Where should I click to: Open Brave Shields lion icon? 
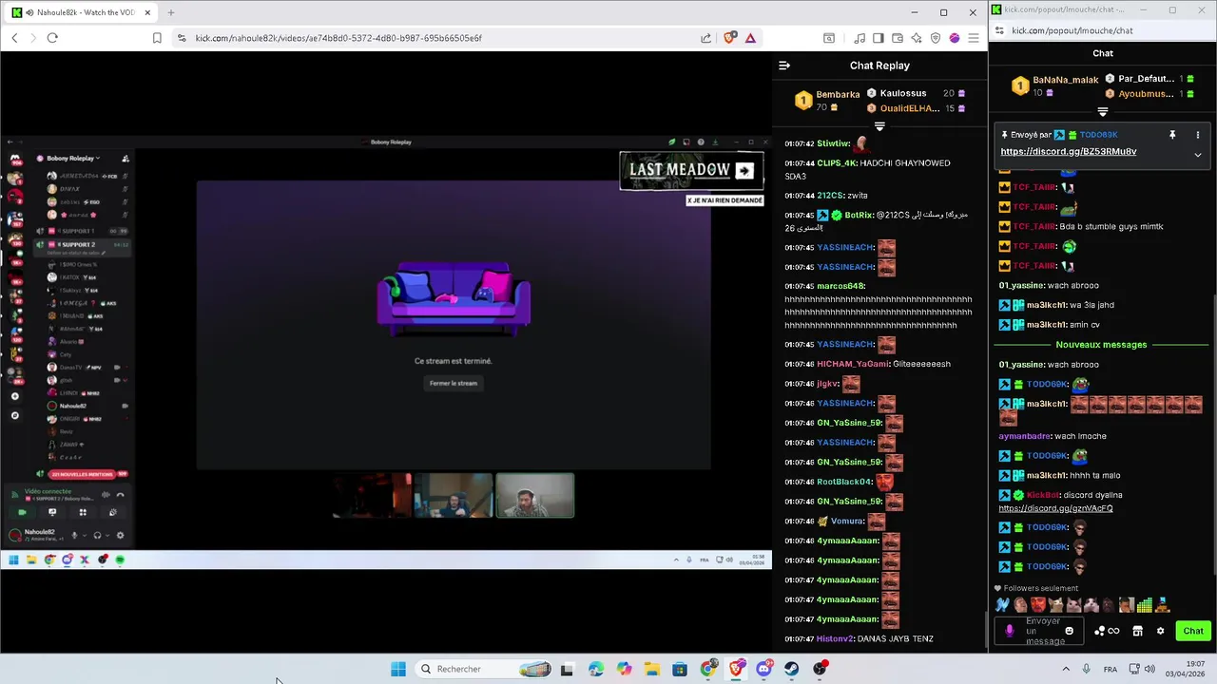pos(730,38)
